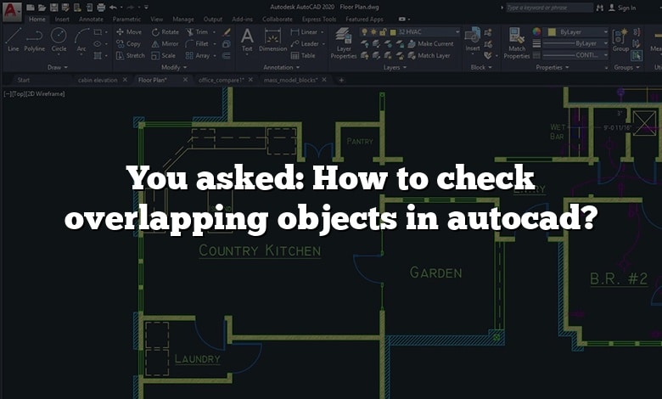Click Make Current layer button

click(430, 43)
